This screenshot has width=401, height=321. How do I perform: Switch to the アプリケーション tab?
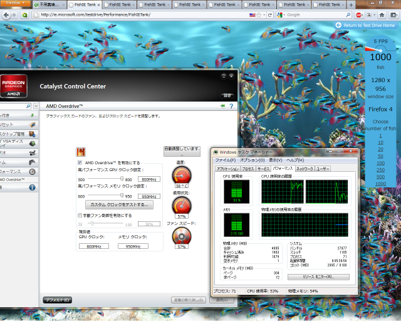[x=227, y=169]
